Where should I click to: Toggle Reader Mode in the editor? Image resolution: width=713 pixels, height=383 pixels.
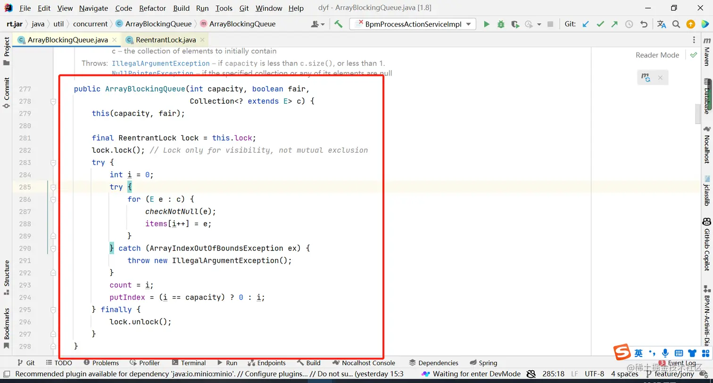coord(657,55)
